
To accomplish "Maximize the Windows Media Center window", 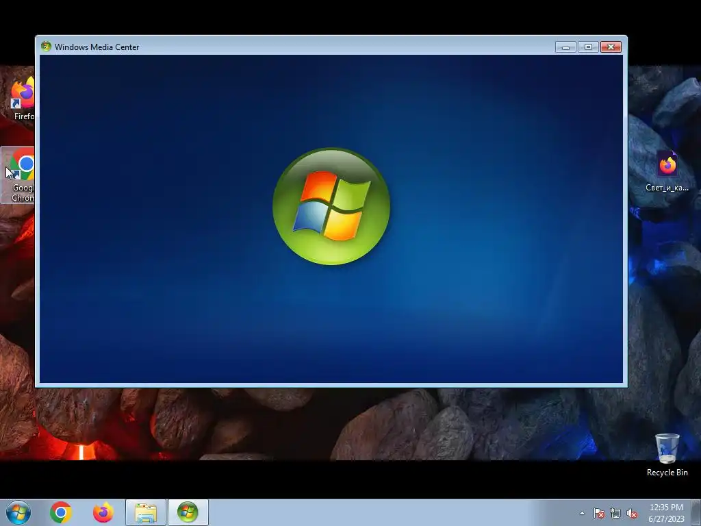I will coord(588,47).
